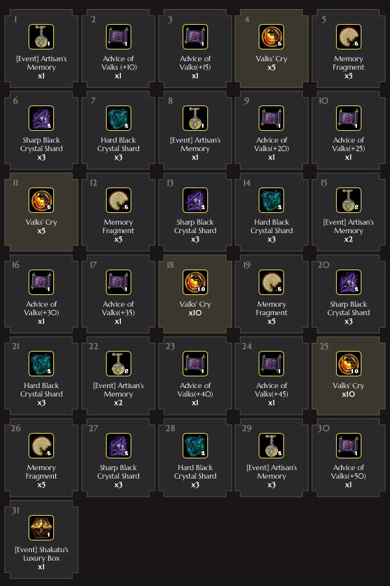Select the Advice of Valks(+50) icon on day 30

click(x=348, y=445)
